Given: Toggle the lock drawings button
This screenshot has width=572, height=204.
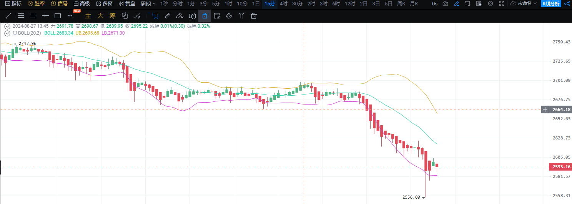Looking at the screenshot, I should coord(205,16).
